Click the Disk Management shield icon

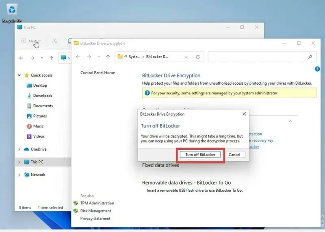(x=76, y=210)
